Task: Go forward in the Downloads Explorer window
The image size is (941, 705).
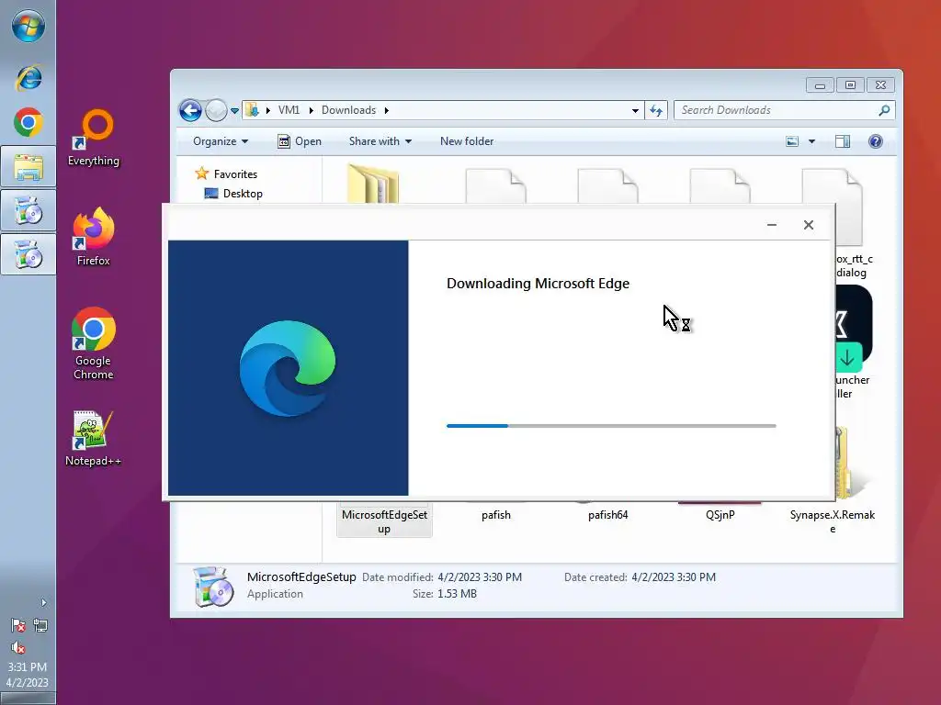Action: coord(215,110)
